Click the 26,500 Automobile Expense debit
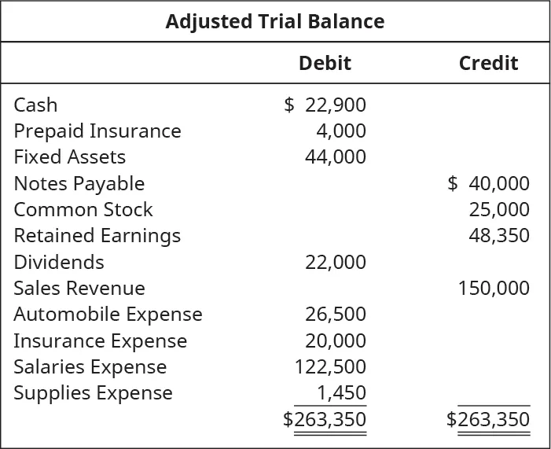The image size is (551, 449). 336,315
